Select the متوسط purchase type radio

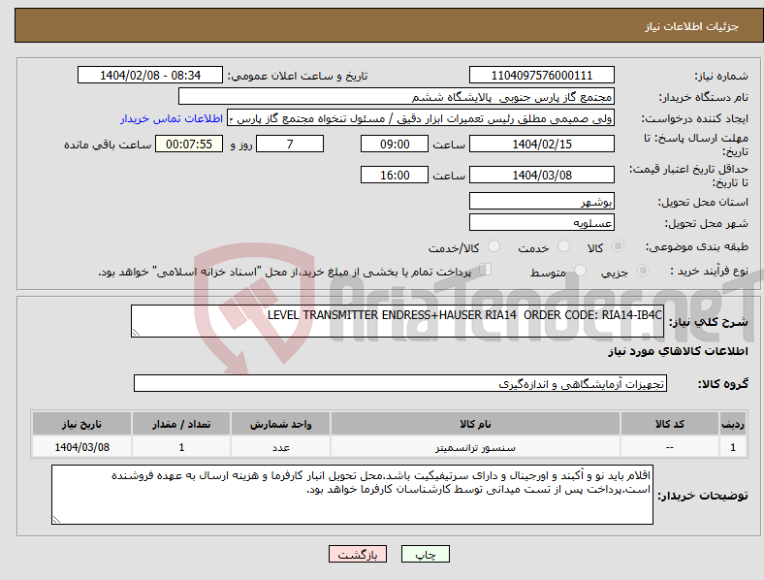(x=580, y=270)
